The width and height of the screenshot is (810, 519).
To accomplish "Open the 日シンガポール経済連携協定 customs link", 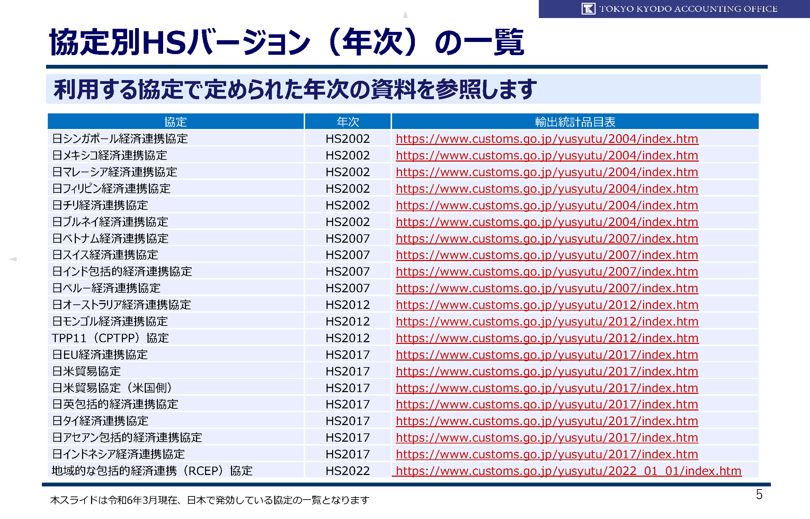I will [x=547, y=139].
